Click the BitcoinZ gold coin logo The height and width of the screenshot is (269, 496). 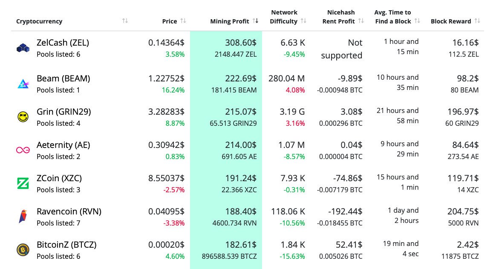point(23,250)
